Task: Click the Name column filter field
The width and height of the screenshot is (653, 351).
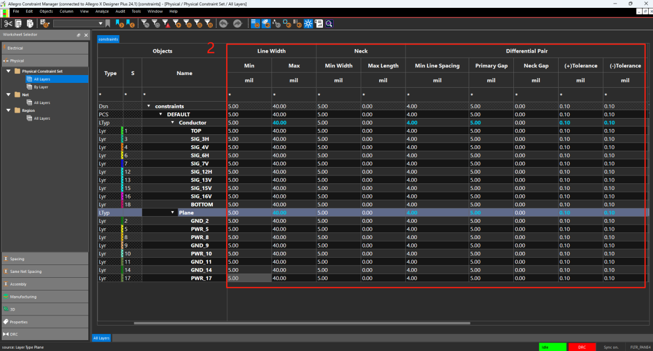Action: (184, 95)
